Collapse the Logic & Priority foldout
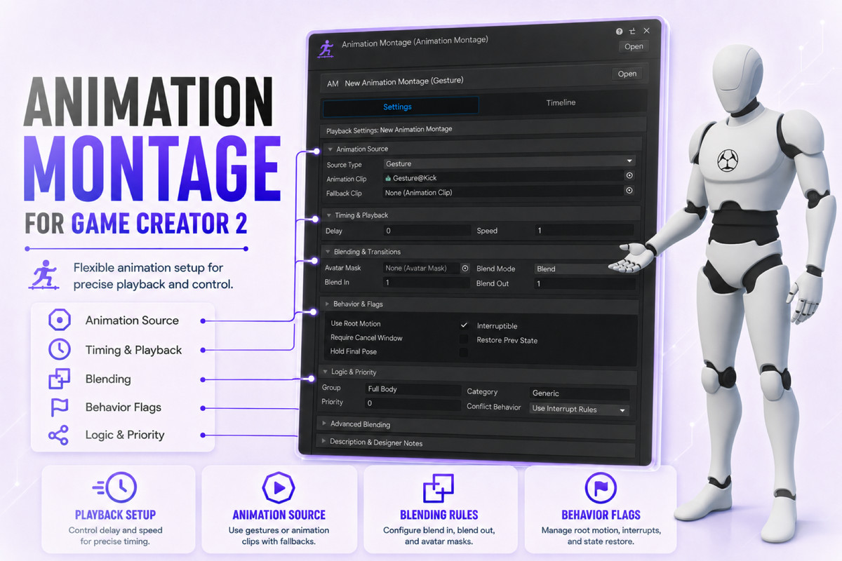Image resolution: width=842 pixels, height=561 pixels. click(x=325, y=372)
